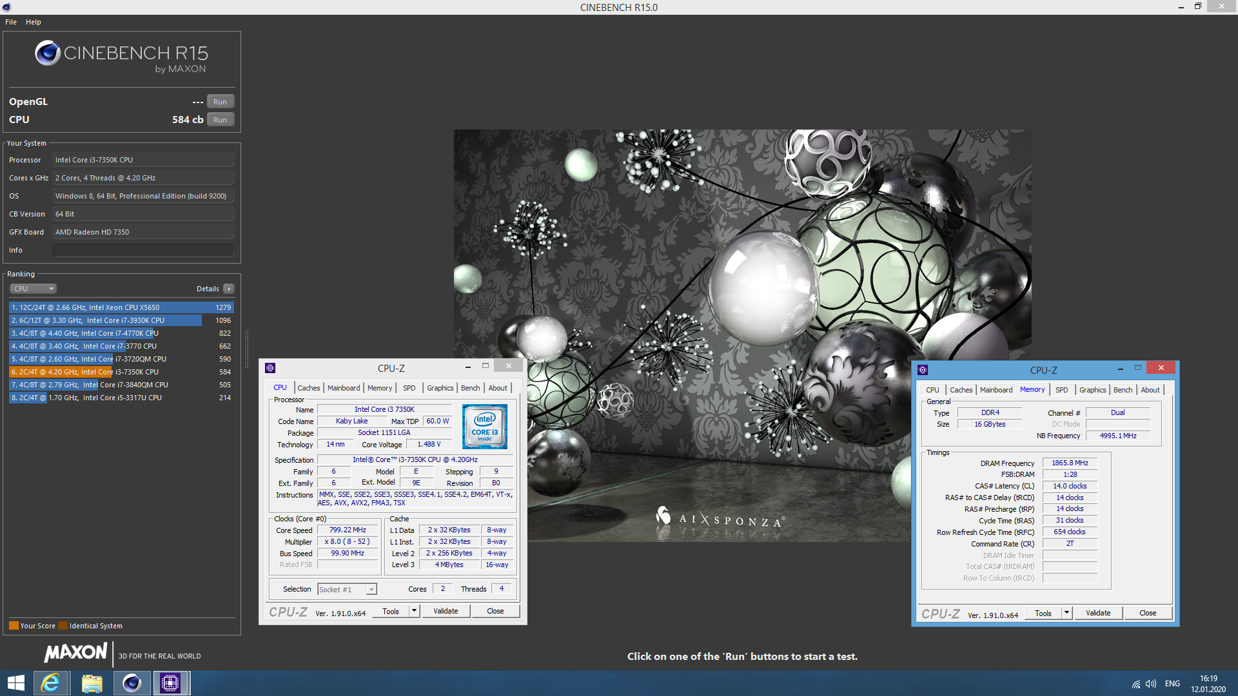Switch to Cinebench taskbar icon
The image size is (1238, 696).
coord(132,683)
